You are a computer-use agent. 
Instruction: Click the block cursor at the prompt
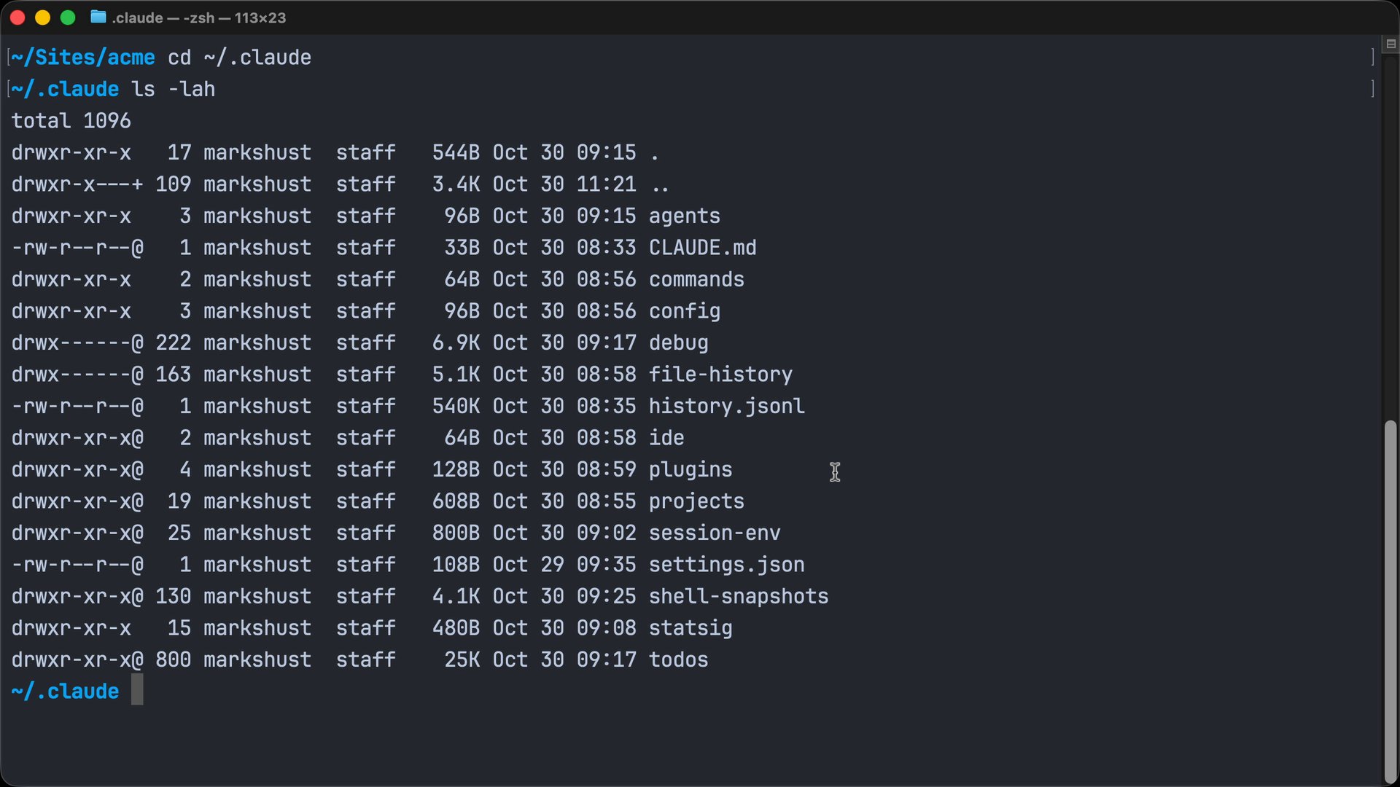click(x=137, y=690)
